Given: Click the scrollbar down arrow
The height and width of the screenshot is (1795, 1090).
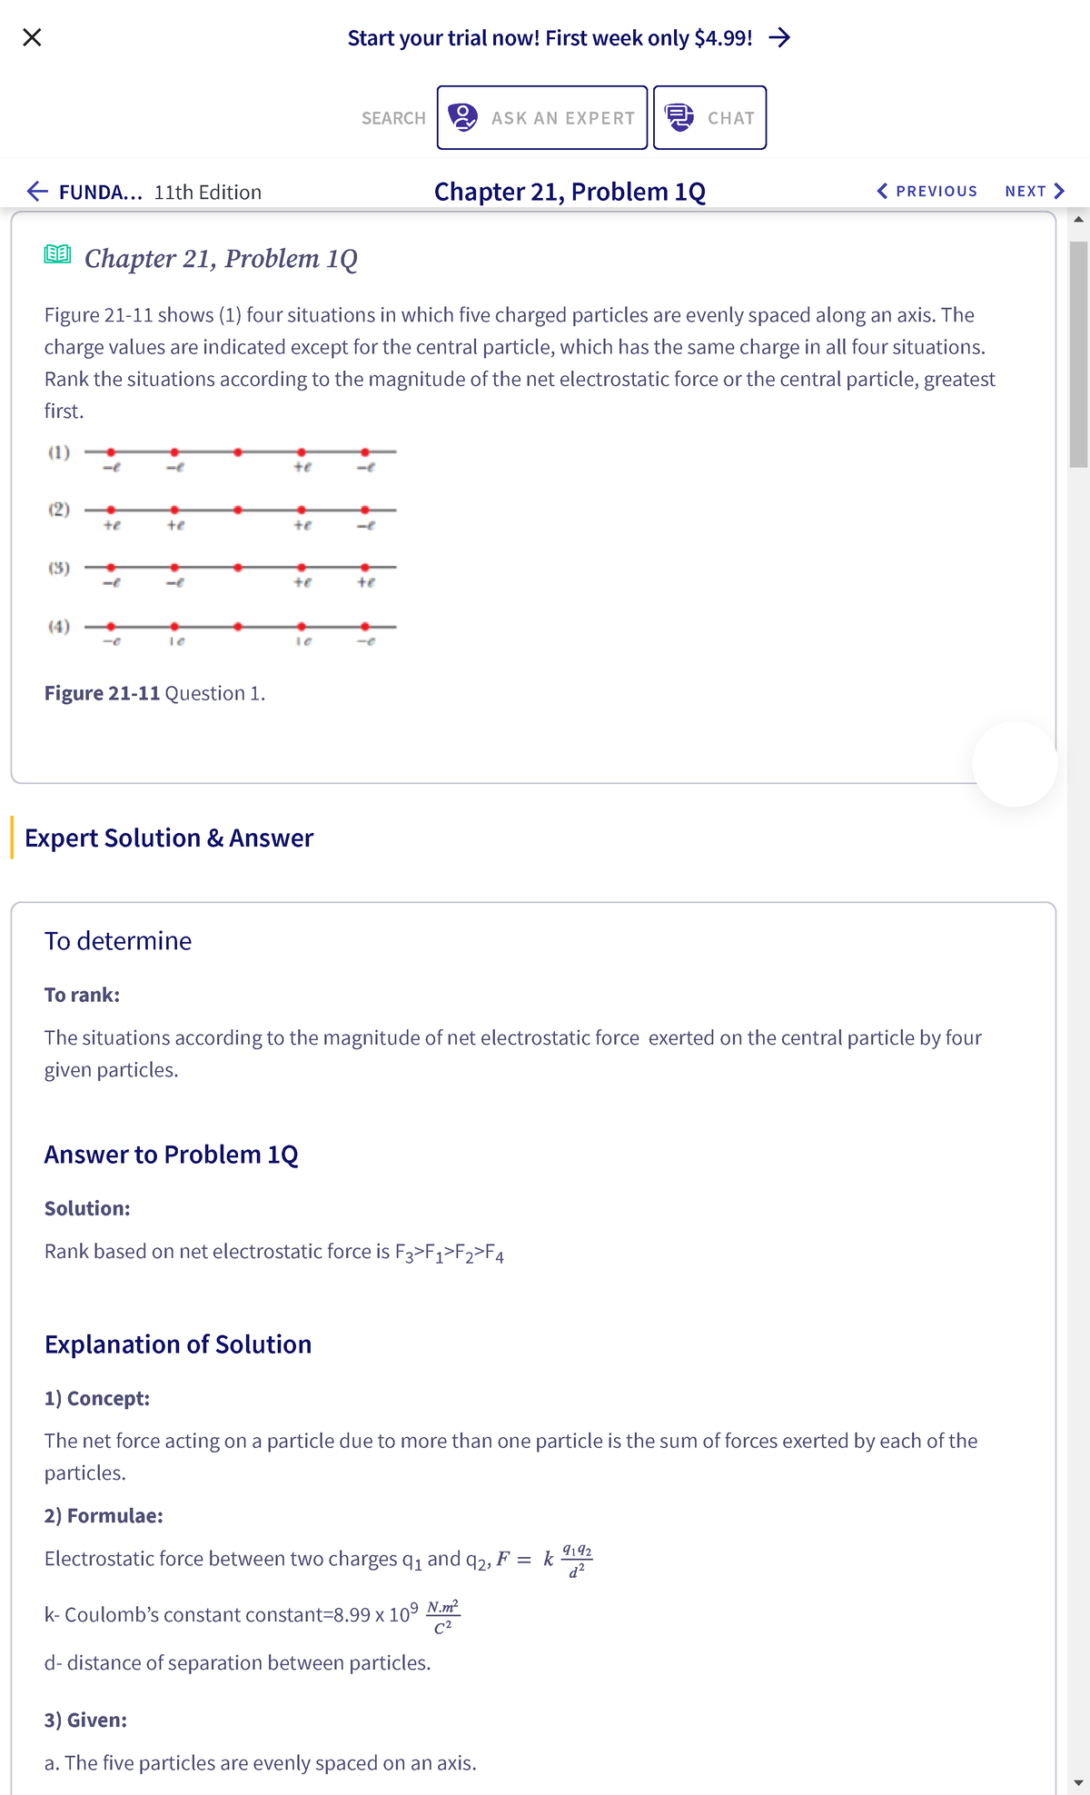Looking at the screenshot, I should (x=1078, y=1783).
